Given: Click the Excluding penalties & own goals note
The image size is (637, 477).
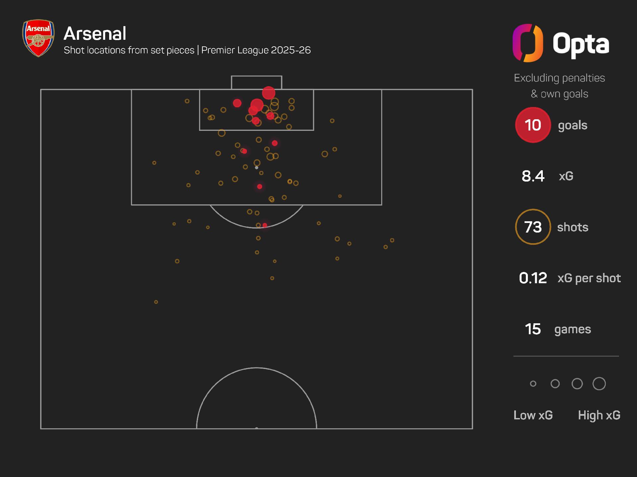Looking at the screenshot, I should click(x=559, y=86).
